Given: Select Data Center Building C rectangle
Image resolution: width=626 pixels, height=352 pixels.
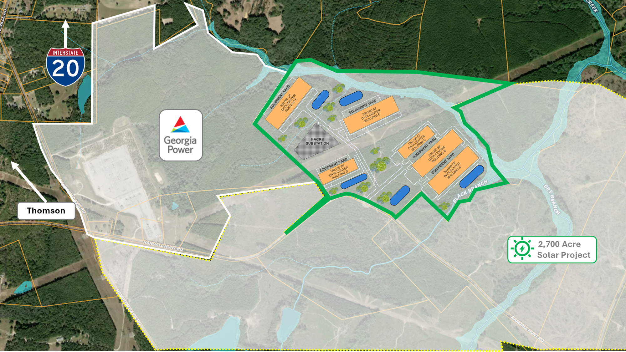Looking at the screenshot, I should pyautogui.click(x=417, y=142).
